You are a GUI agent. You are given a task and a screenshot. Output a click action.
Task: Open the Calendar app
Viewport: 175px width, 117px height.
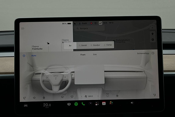coord(104,103)
